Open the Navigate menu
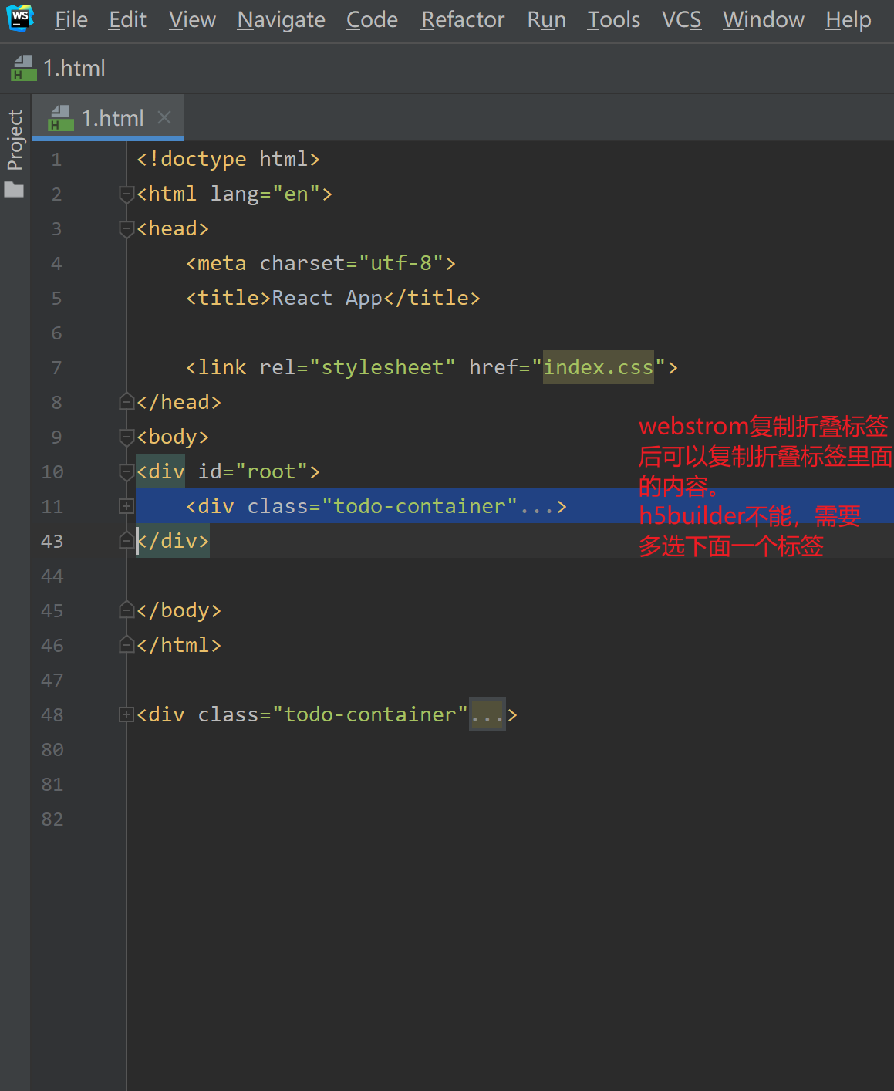The image size is (894, 1091). 281,19
